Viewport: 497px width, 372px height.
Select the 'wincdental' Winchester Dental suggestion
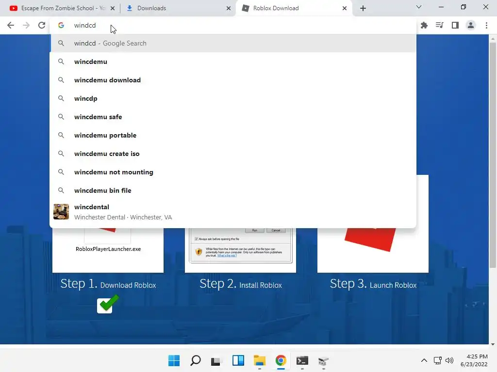pos(233,212)
